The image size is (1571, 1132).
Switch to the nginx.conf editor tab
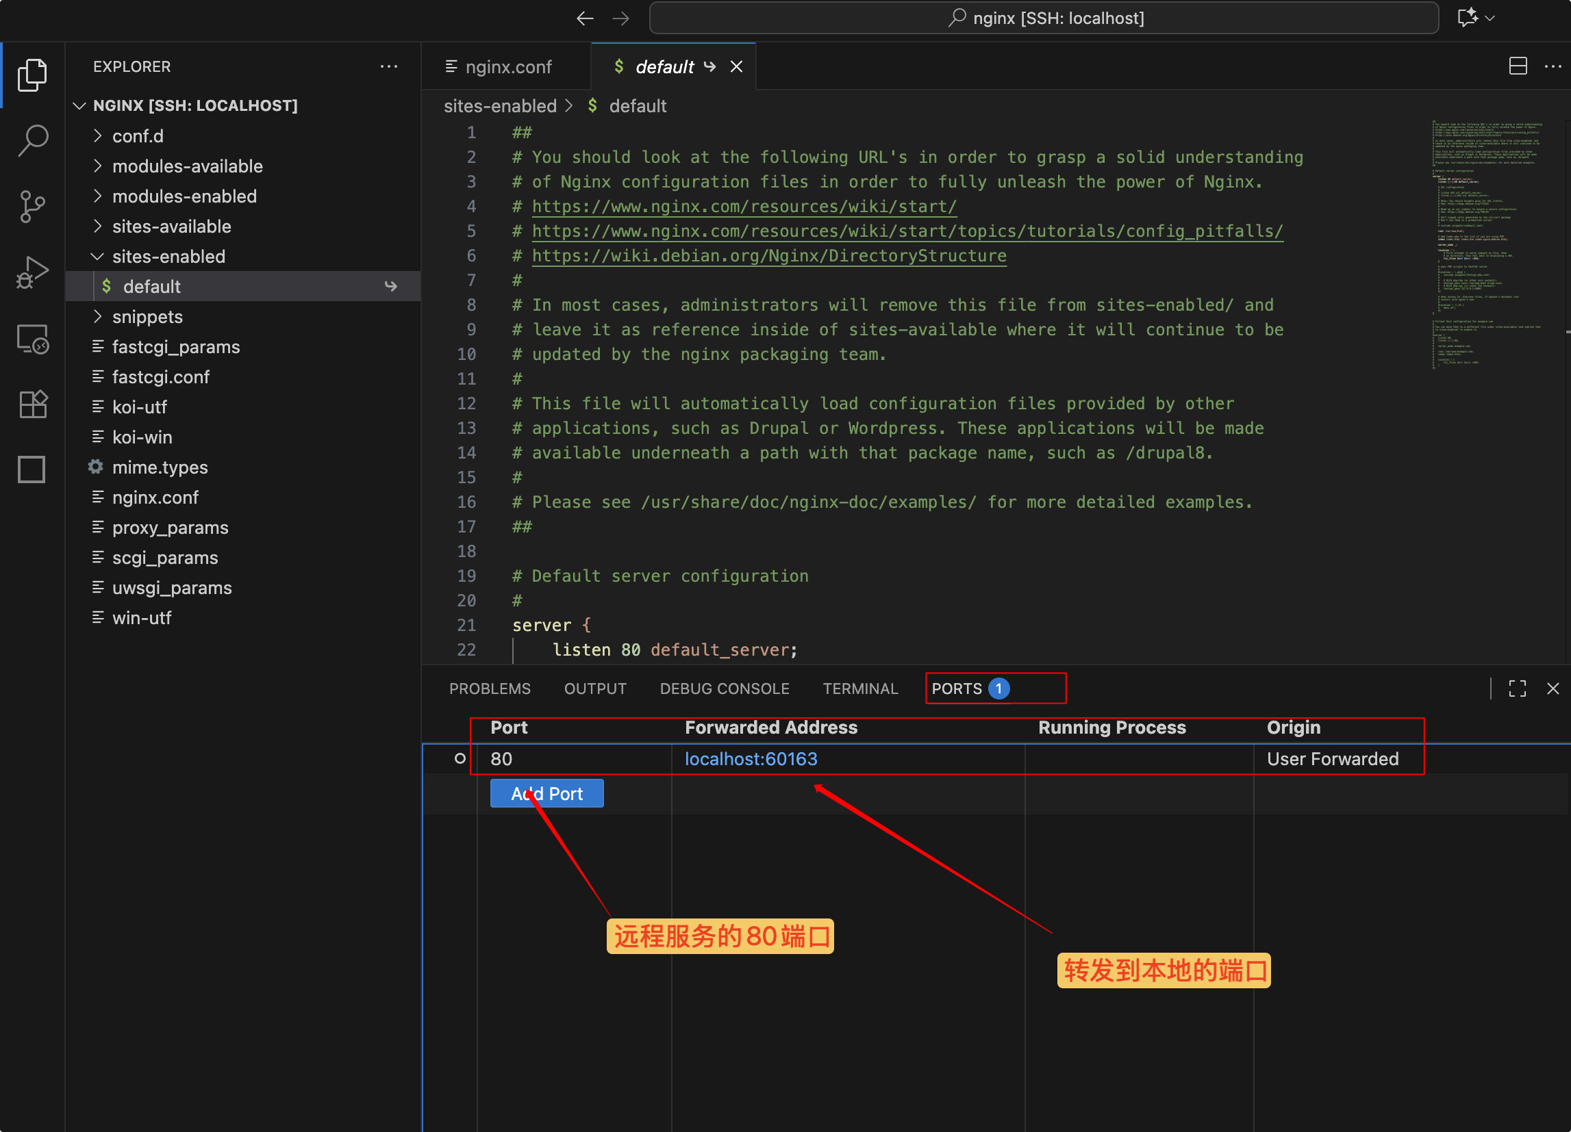click(509, 66)
